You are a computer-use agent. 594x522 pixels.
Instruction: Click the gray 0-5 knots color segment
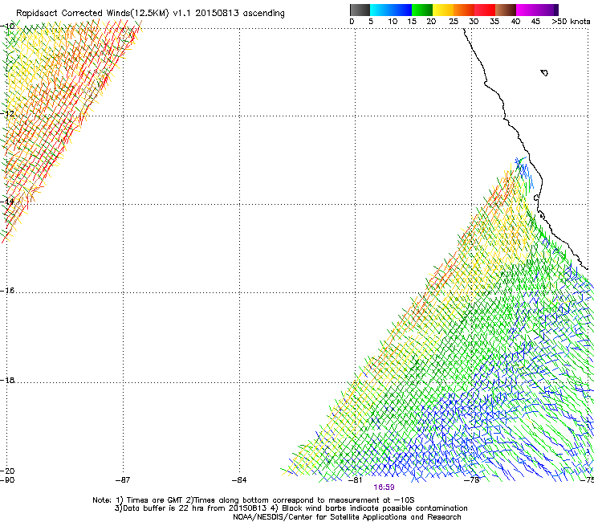pos(360,10)
